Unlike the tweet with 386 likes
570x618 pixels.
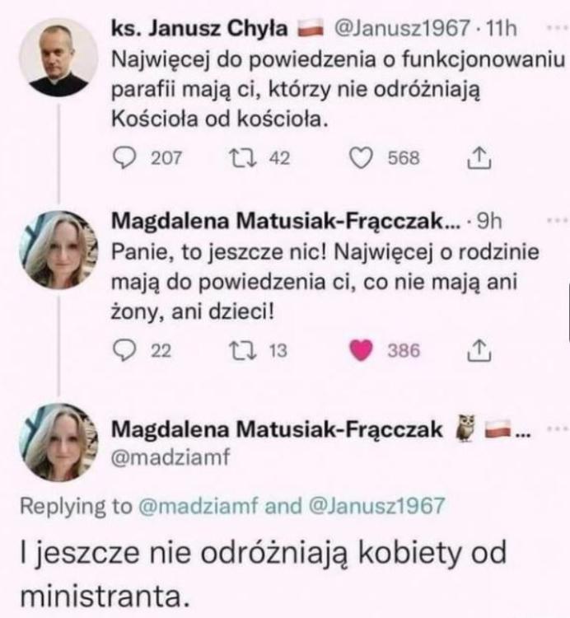(x=363, y=351)
